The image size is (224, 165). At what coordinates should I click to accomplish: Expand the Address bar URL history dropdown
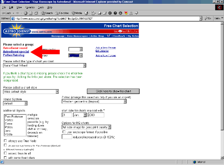tap(201, 18)
